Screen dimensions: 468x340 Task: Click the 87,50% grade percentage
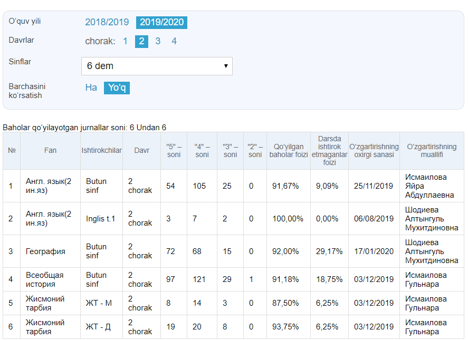285,303
